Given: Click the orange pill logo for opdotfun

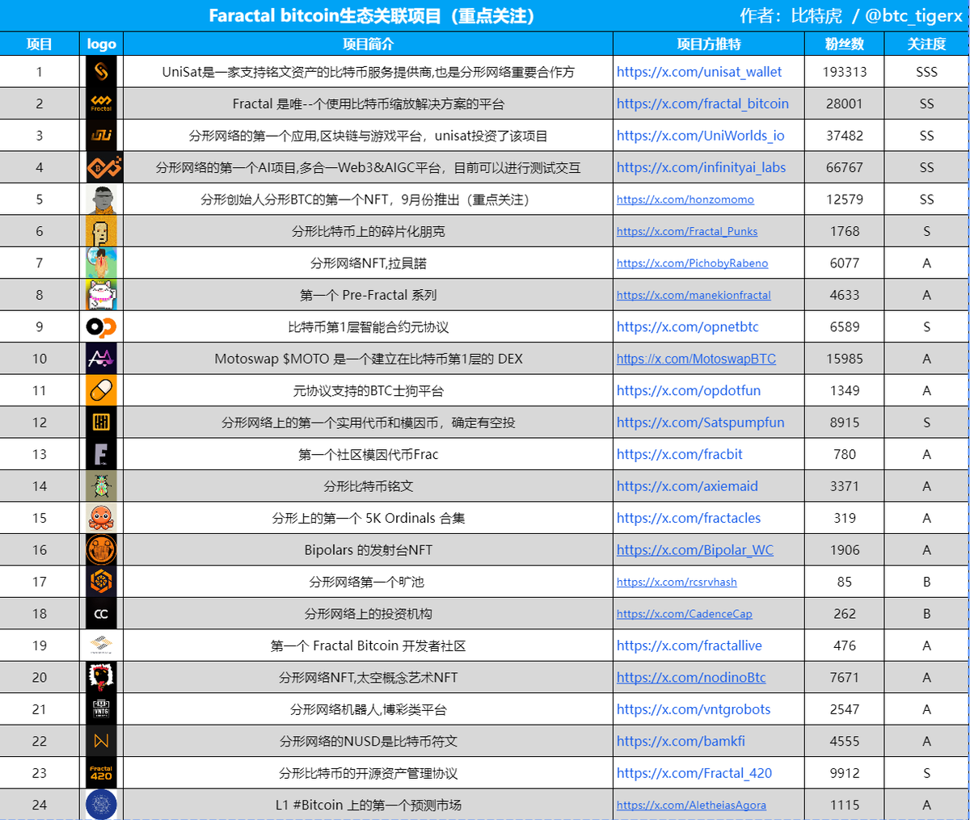Looking at the screenshot, I should [101, 391].
